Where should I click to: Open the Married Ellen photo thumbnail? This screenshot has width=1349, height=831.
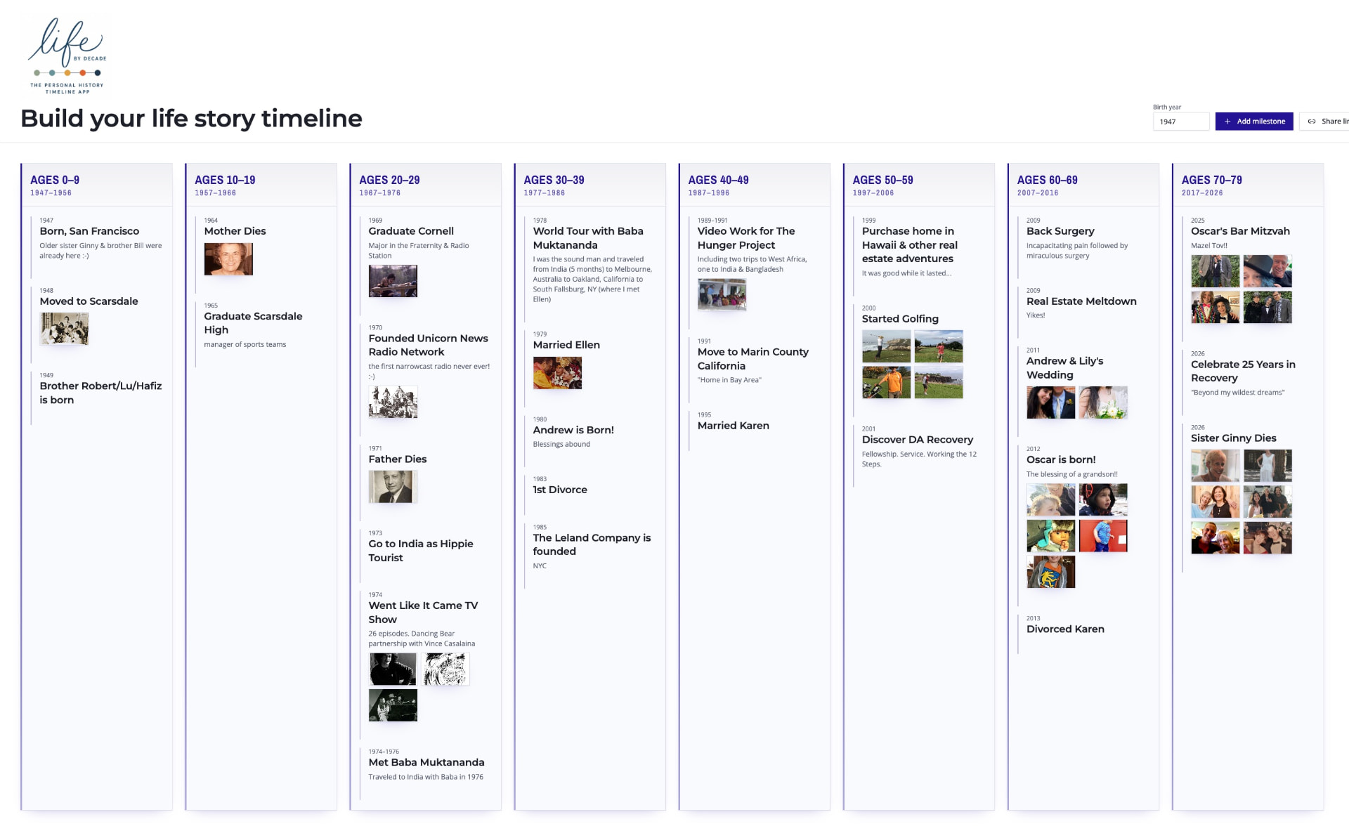pyautogui.click(x=557, y=373)
